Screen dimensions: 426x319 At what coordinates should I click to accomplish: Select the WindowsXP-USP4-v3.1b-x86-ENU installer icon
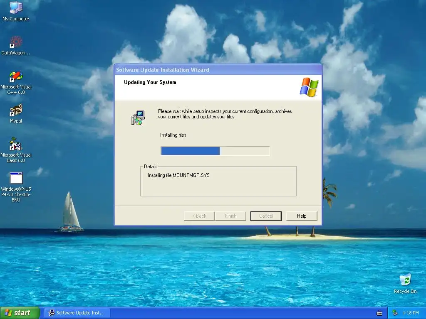coord(16,187)
